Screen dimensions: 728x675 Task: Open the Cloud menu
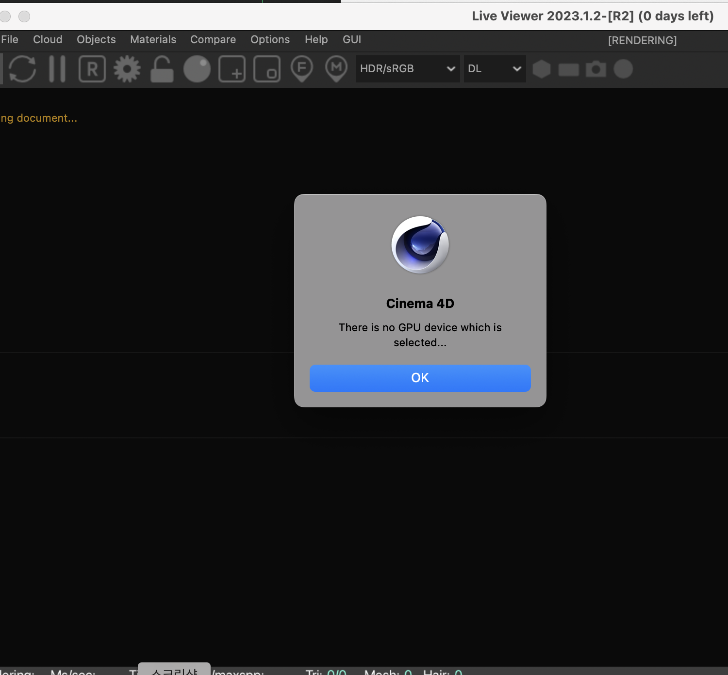(x=48, y=40)
